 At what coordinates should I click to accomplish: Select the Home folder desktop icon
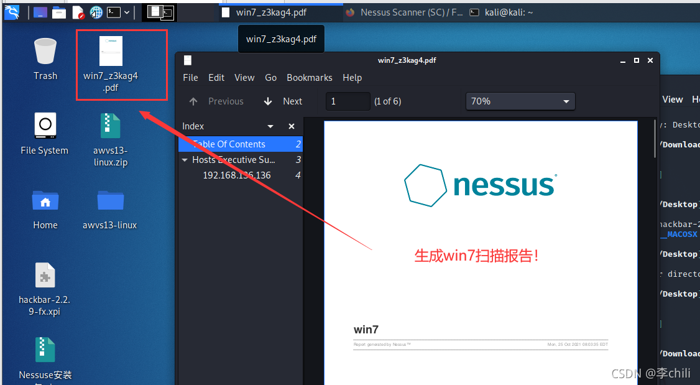pos(45,210)
